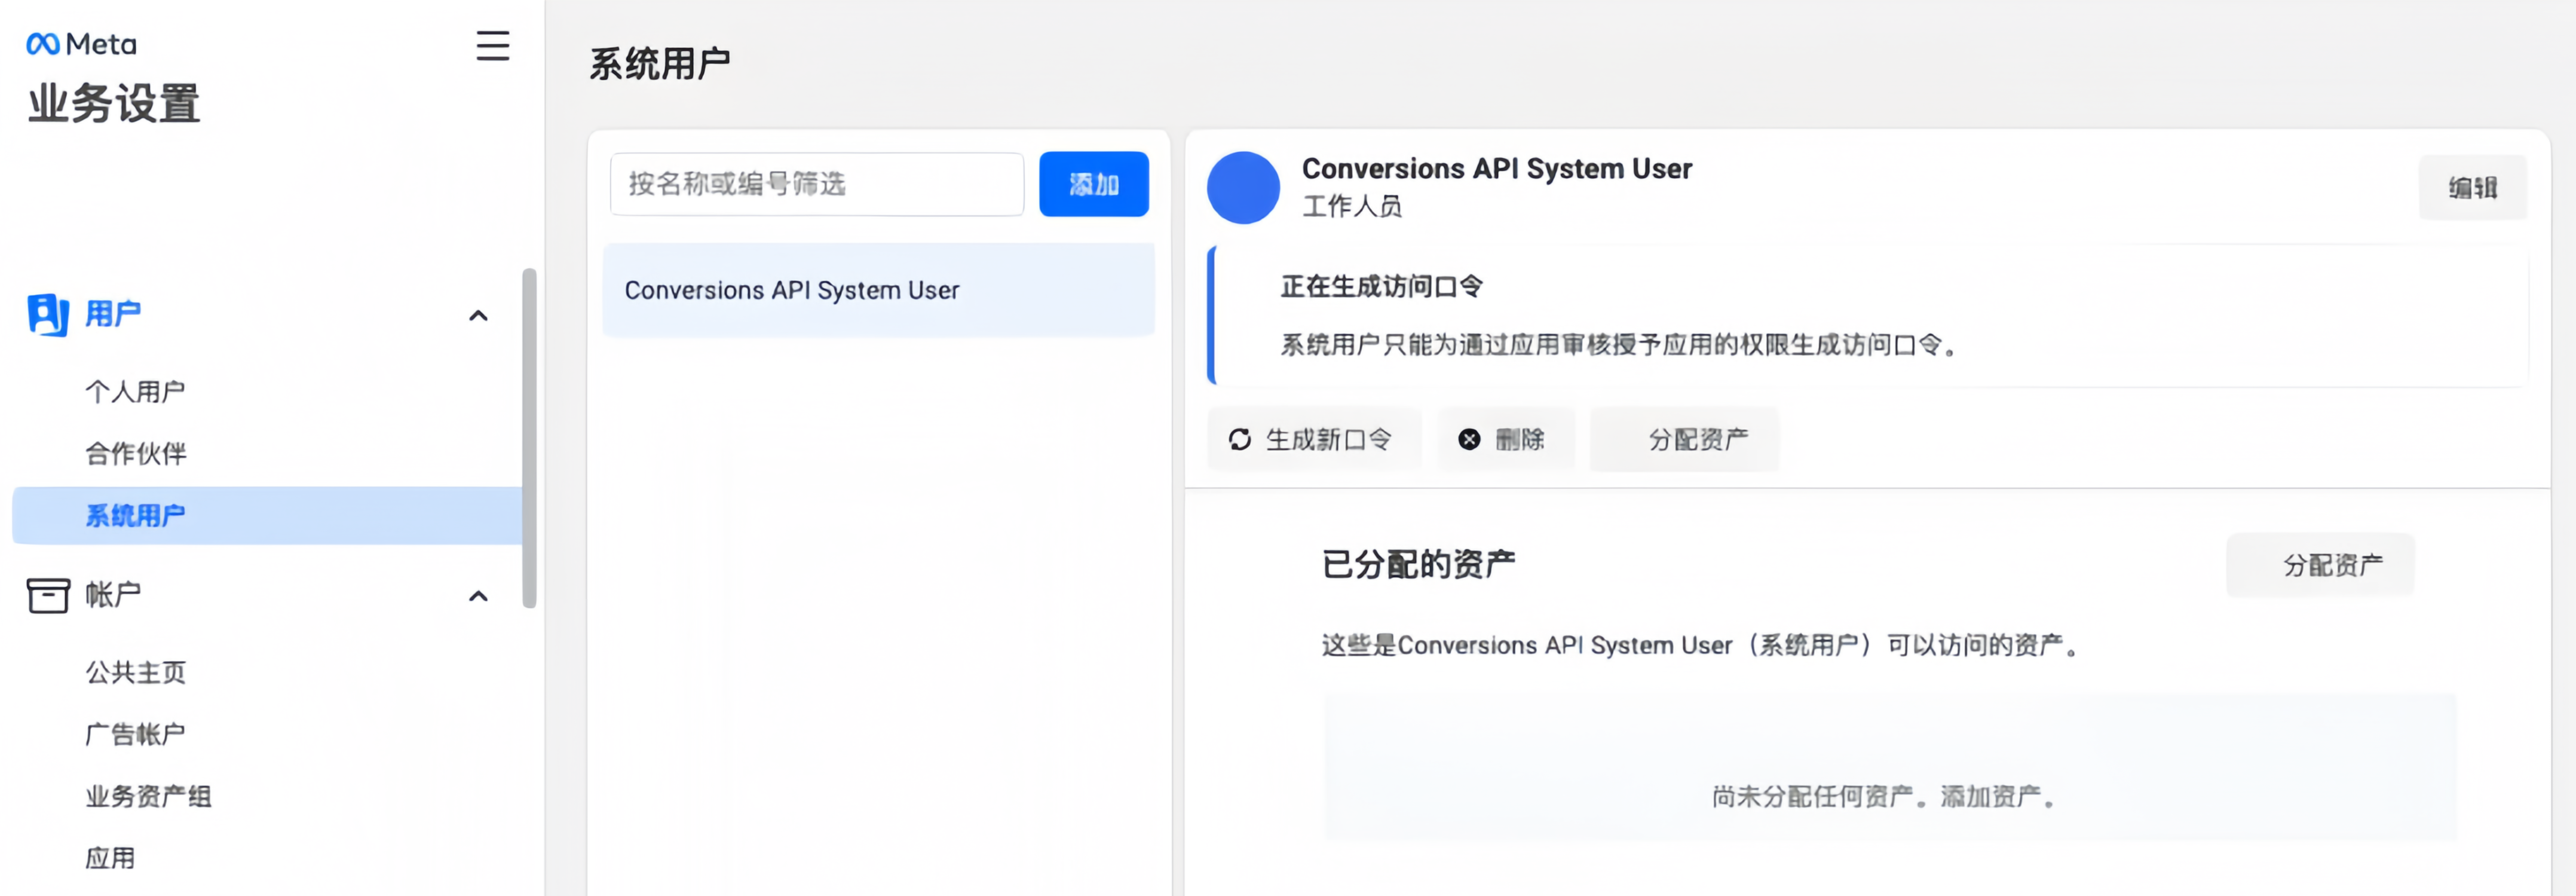
Task: Click the refresh icon in 生成新口令
Action: pyautogui.click(x=1240, y=439)
